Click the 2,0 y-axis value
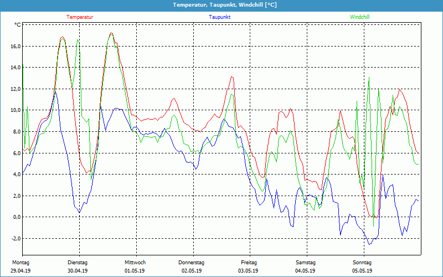Screen dimensions: 443x277 pyautogui.click(x=17, y=196)
